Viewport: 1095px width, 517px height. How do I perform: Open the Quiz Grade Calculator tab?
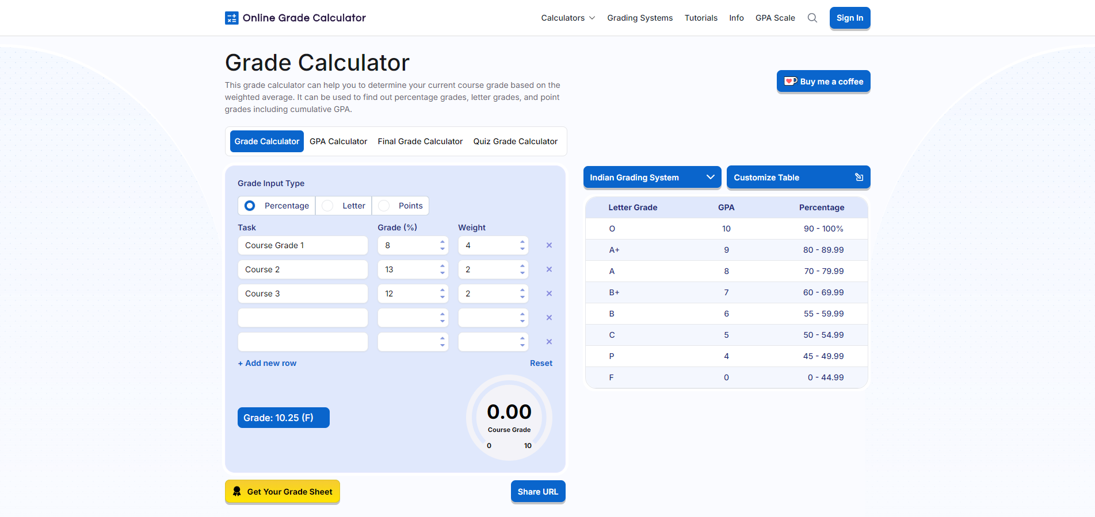[x=516, y=141]
